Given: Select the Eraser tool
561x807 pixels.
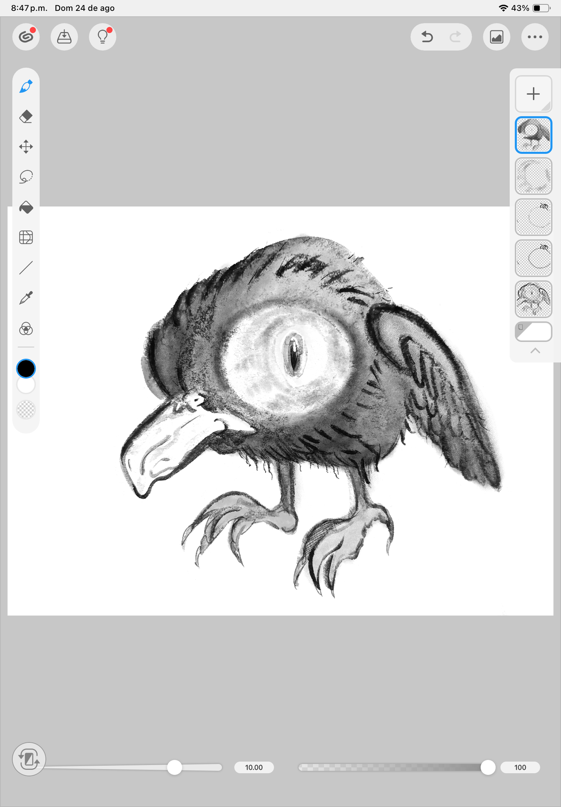Looking at the screenshot, I should click(x=26, y=116).
